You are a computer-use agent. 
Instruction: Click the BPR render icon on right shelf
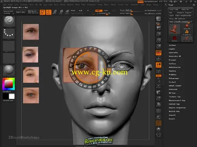tap(159, 20)
